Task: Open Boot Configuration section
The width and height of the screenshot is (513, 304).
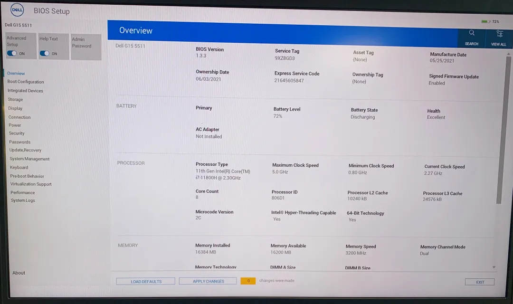Action: [26, 82]
